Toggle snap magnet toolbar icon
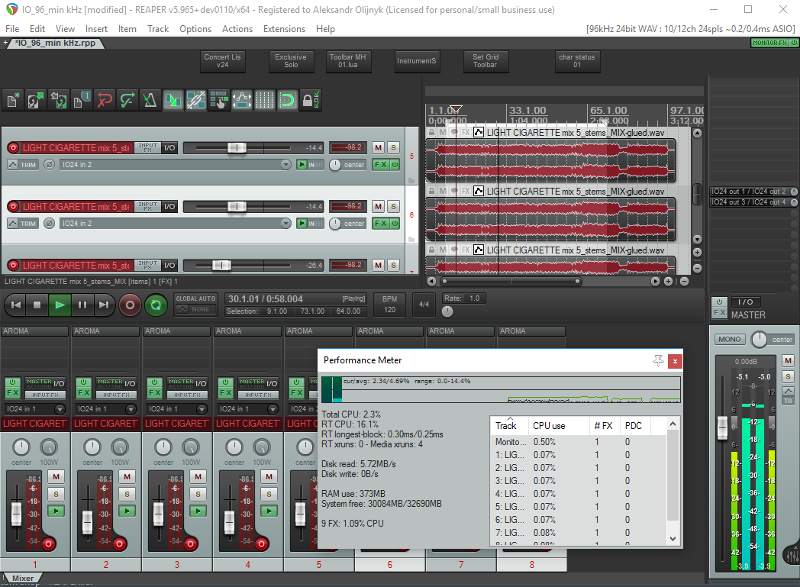Viewport: 800px width, 587px height. [287, 100]
